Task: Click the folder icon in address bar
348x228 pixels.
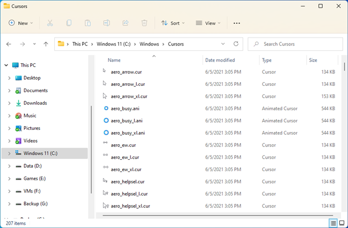Action: click(x=61, y=43)
